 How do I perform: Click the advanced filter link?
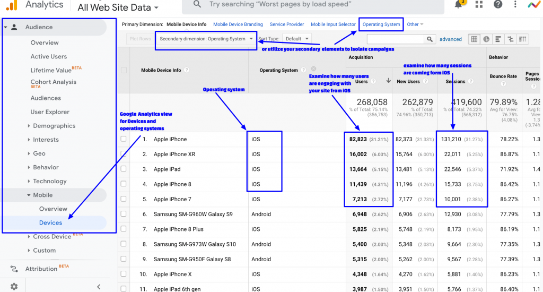click(451, 39)
